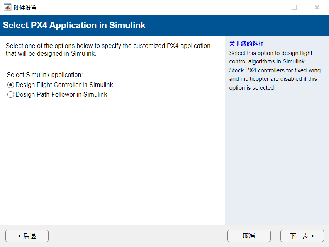Click the instruction paragraph about customized PX4 application
The height and width of the screenshot is (247, 329).
click(x=108, y=49)
